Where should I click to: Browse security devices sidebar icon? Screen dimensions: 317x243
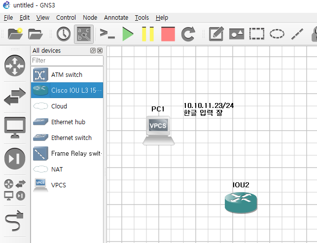[x=15, y=159]
